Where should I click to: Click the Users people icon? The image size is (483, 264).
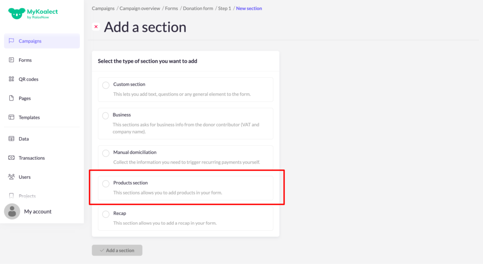pos(11,177)
